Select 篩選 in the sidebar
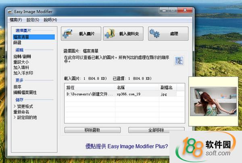 tap(17, 42)
